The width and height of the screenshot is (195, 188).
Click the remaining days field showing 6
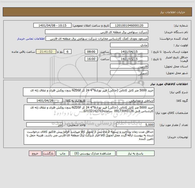68,51
